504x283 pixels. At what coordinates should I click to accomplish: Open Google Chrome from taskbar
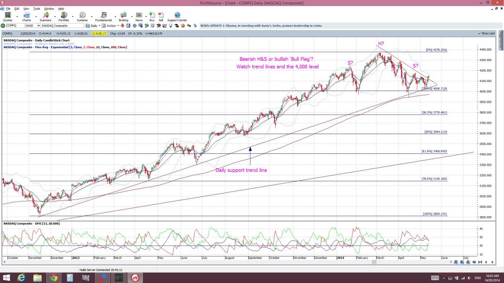tap(54, 278)
